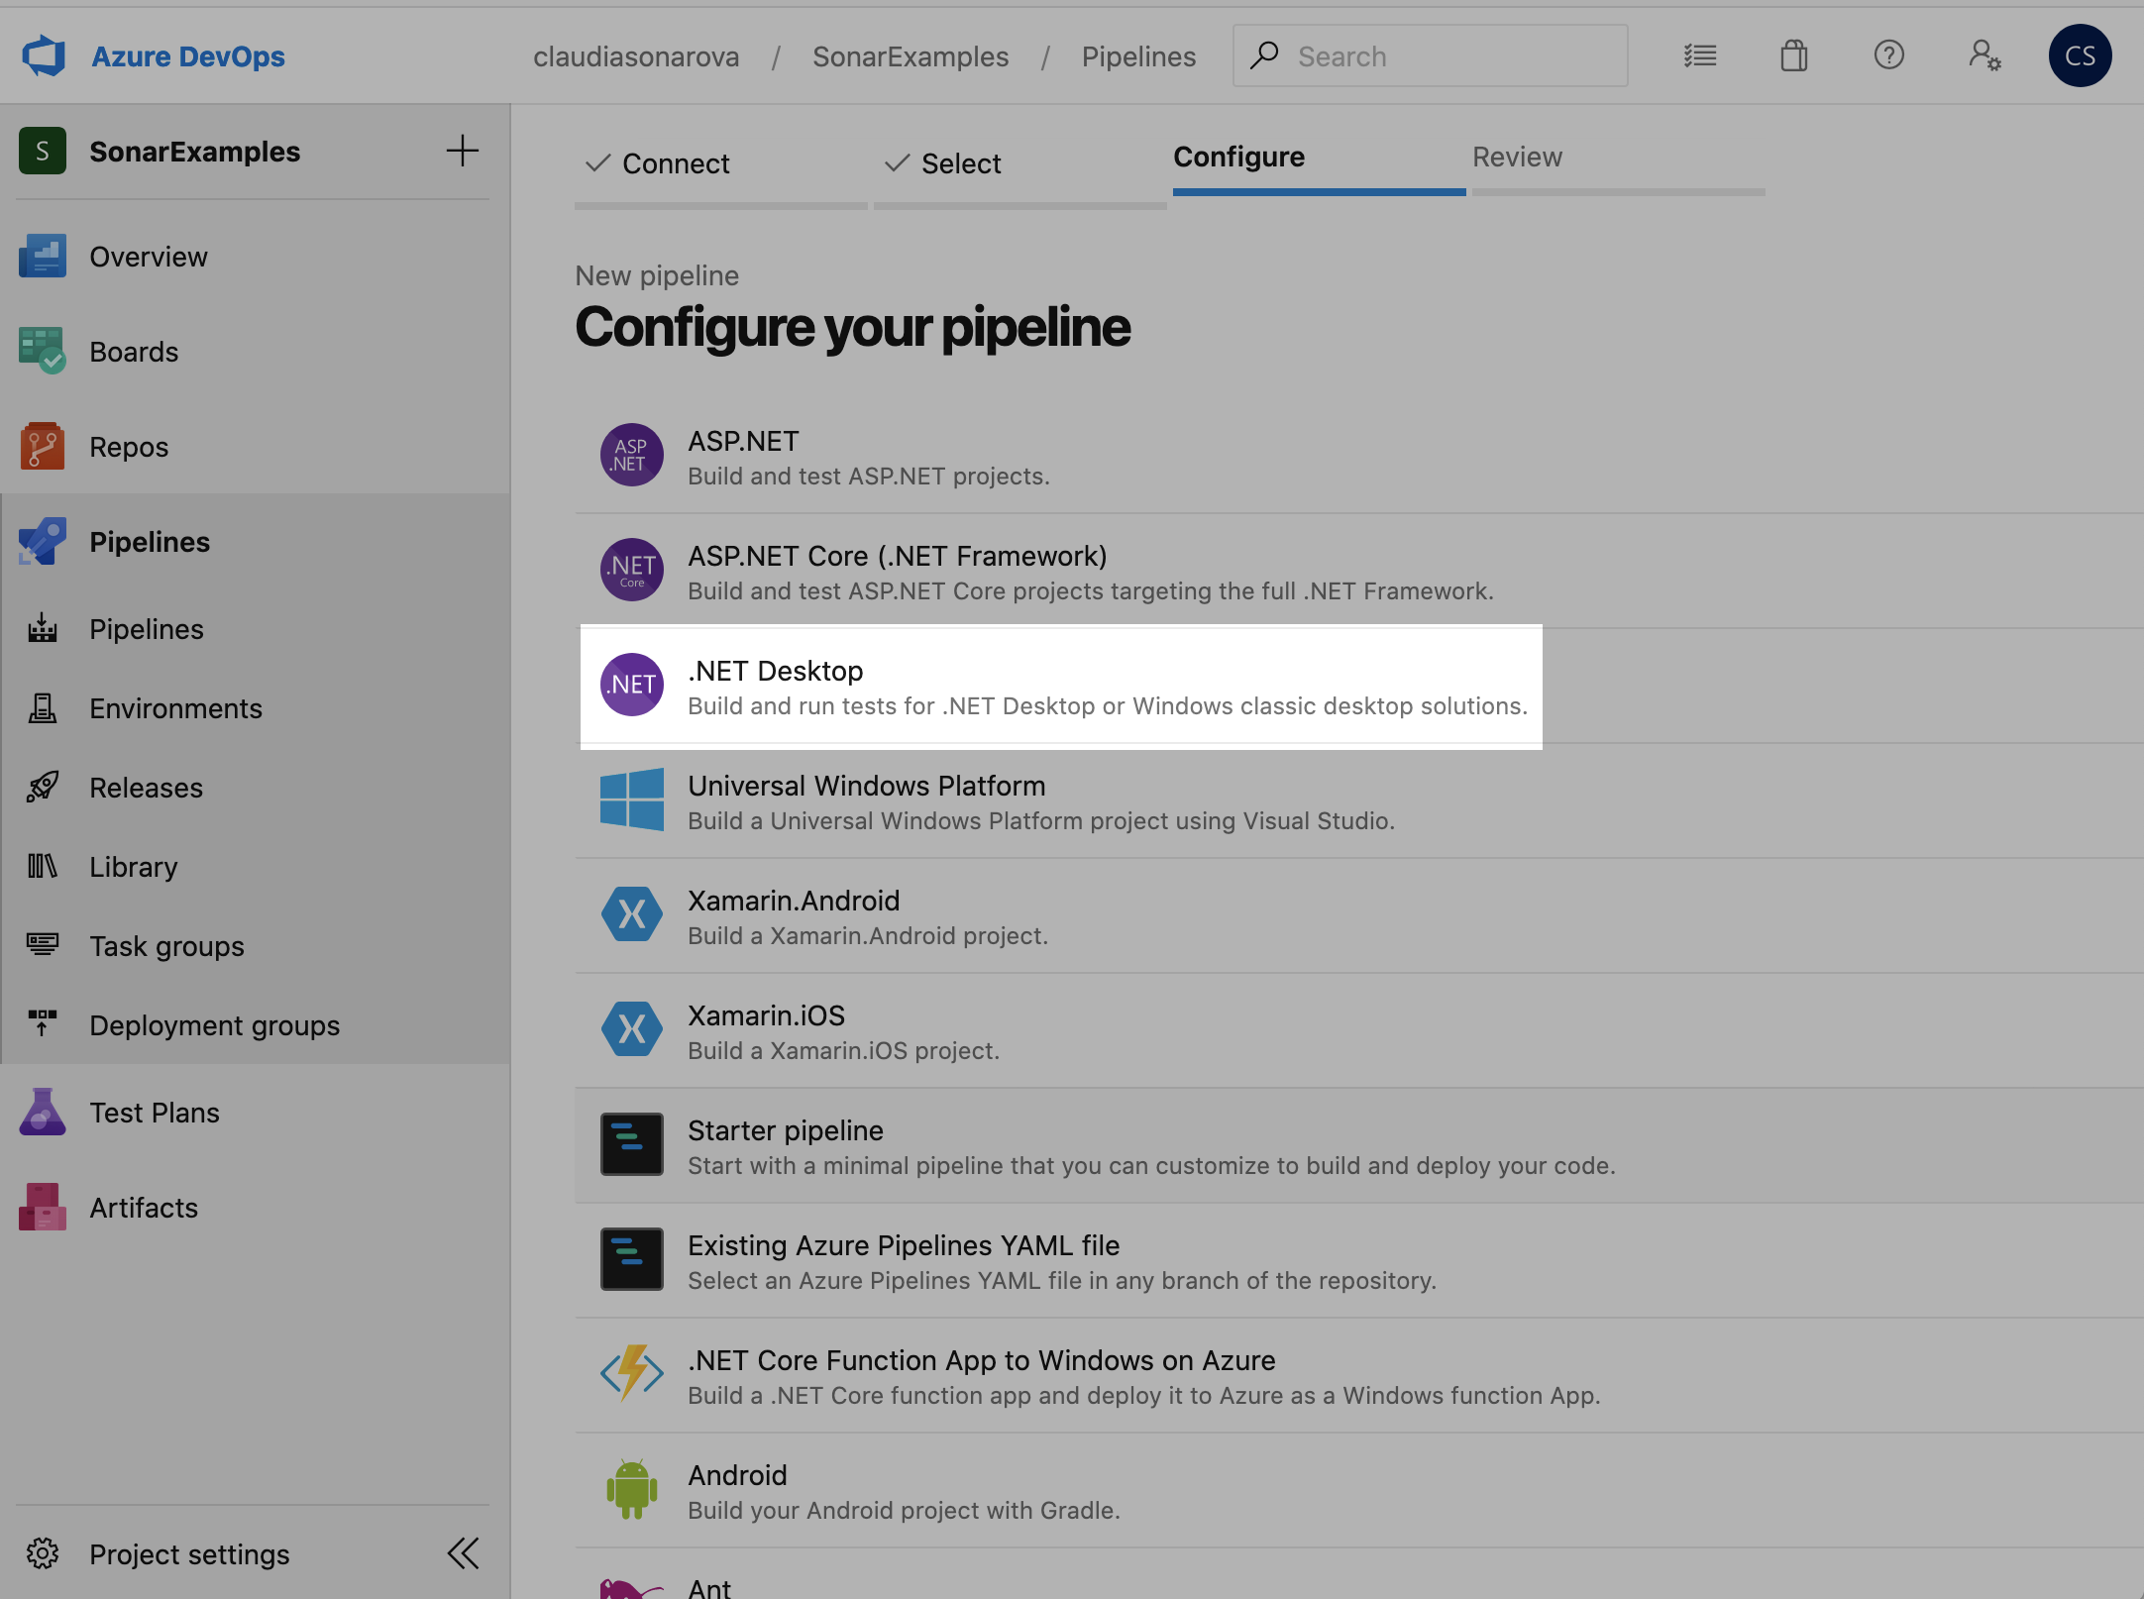This screenshot has width=2144, height=1599.
Task: Click the .NET Desktop purple icon
Action: [x=632, y=685]
